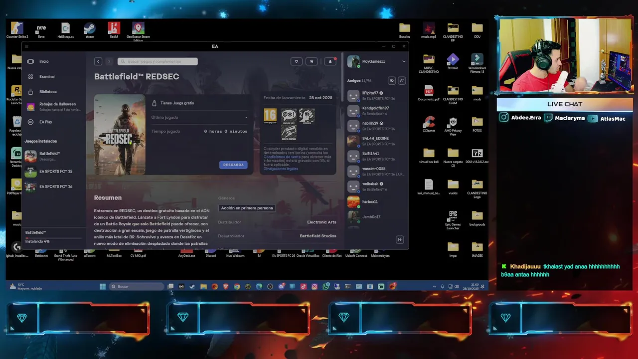Open Wondershare Filmora 13 desktop icon
This screenshot has width=638, height=359.
pos(477,63)
